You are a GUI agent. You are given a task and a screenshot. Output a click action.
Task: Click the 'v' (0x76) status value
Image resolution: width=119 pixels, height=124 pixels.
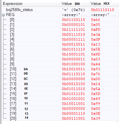click(x=74, y=10)
